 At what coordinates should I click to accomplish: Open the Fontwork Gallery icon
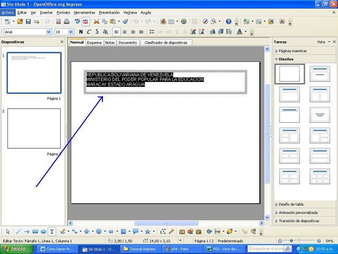[182, 232]
